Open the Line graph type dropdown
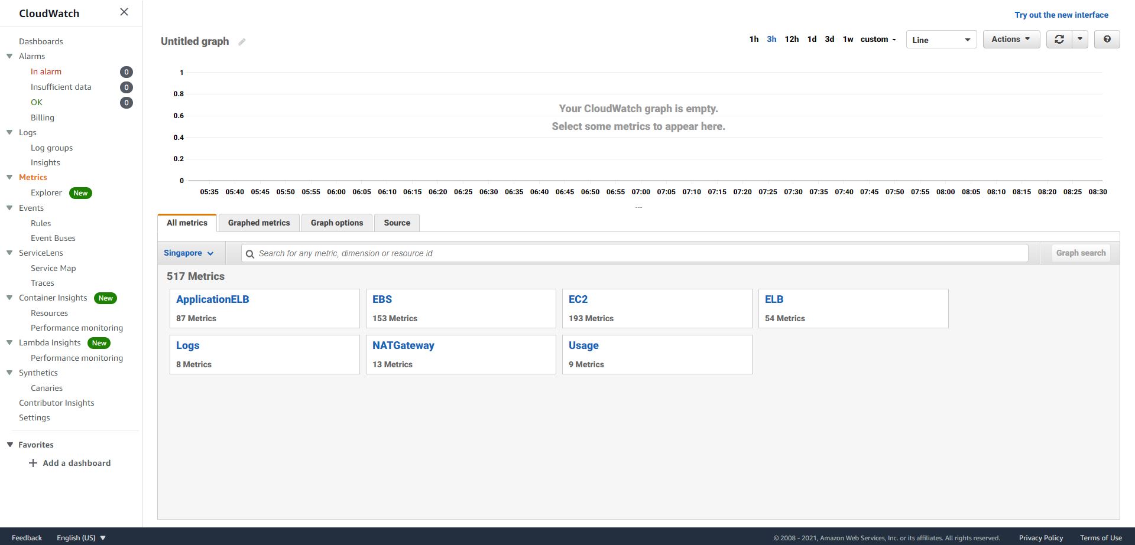Screen dimensions: 1135x545 click(x=941, y=40)
